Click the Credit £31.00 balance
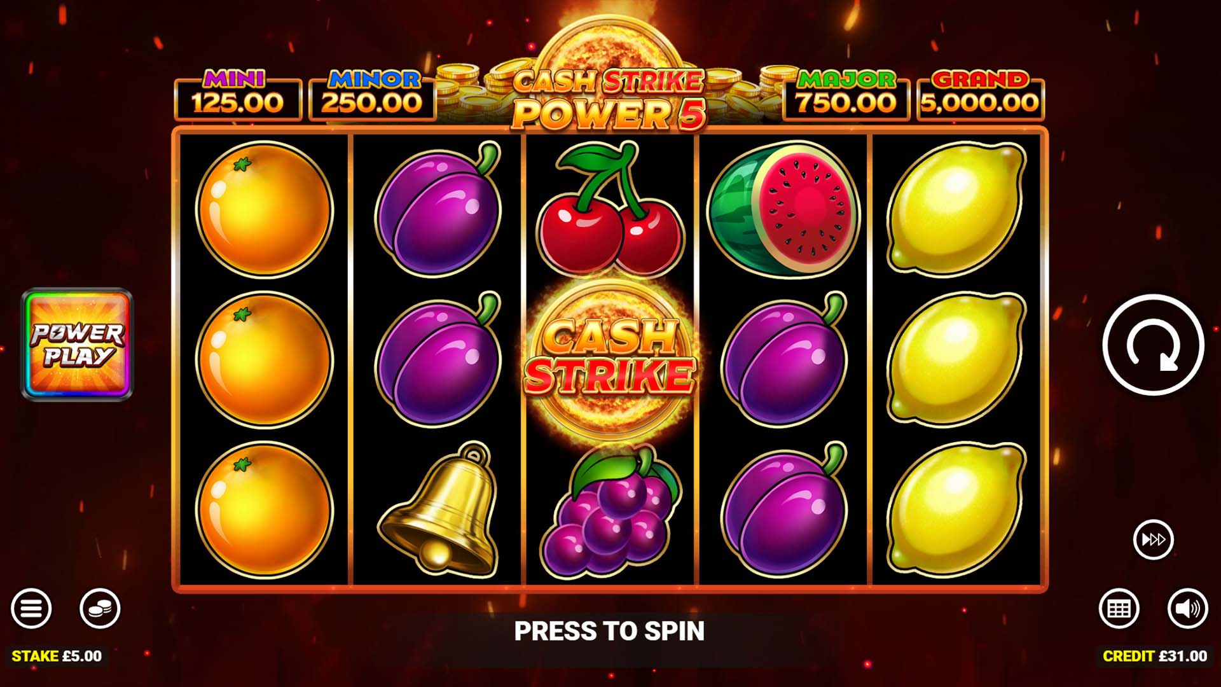Viewport: 1221px width, 687px height. [x=1155, y=656]
